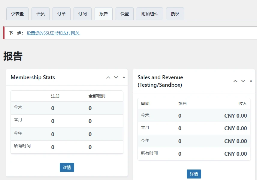Open the 会员 tab
This screenshot has height=180, width=257.
pyautogui.click(x=40, y=13)
